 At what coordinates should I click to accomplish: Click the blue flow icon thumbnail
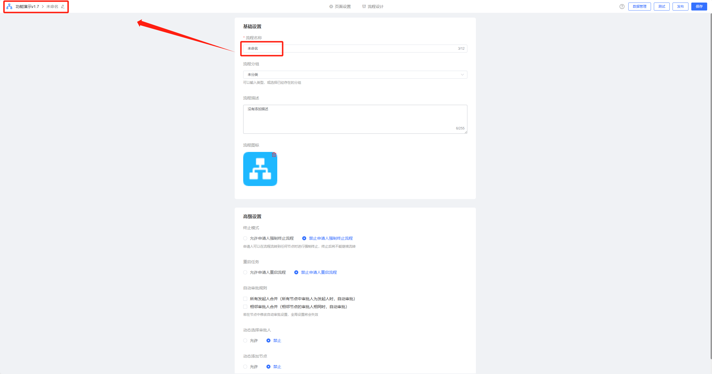point(260,169)
